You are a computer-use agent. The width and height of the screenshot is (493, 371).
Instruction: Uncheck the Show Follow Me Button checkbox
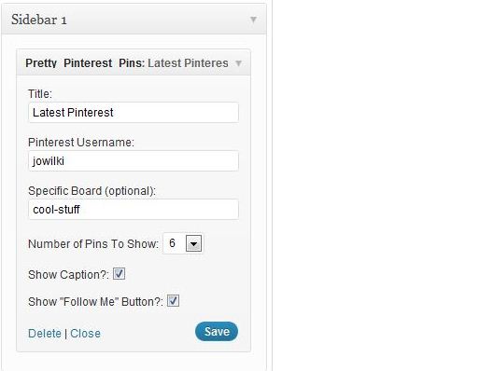(174, 301)
